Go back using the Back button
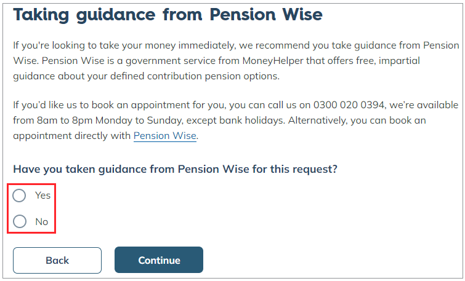This screenshot has width=465, height=281. 57,260
